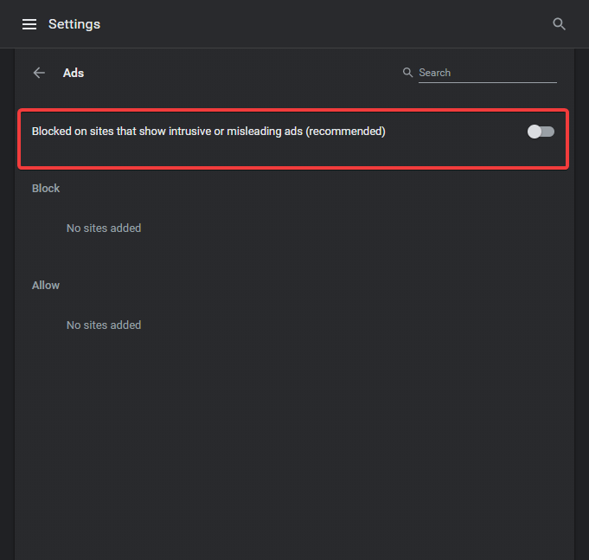Image resolution: width=589 pixels, height=560 pixels.
Task: Click the Allow section heading
Action: coord(46,286)
